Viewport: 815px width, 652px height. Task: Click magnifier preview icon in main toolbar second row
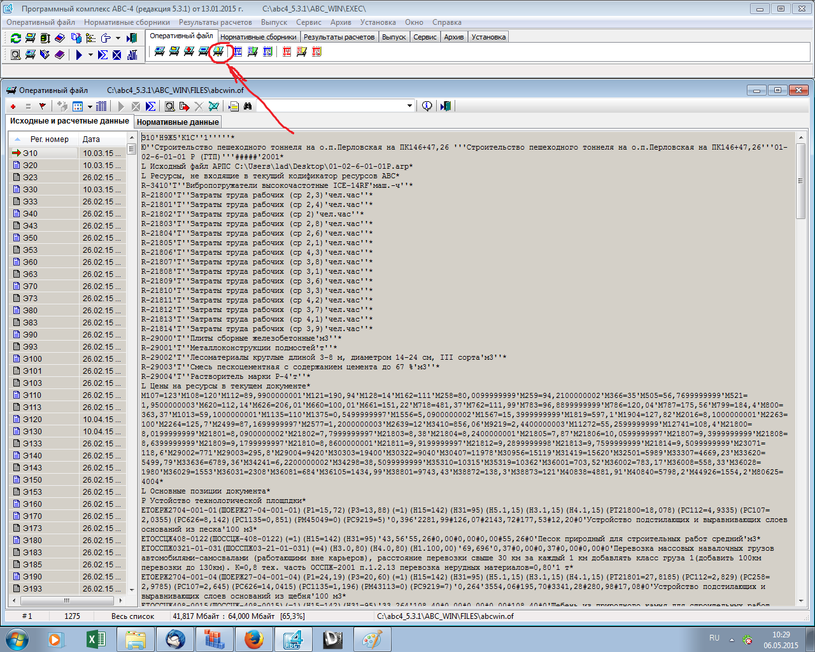coord(15,55)
